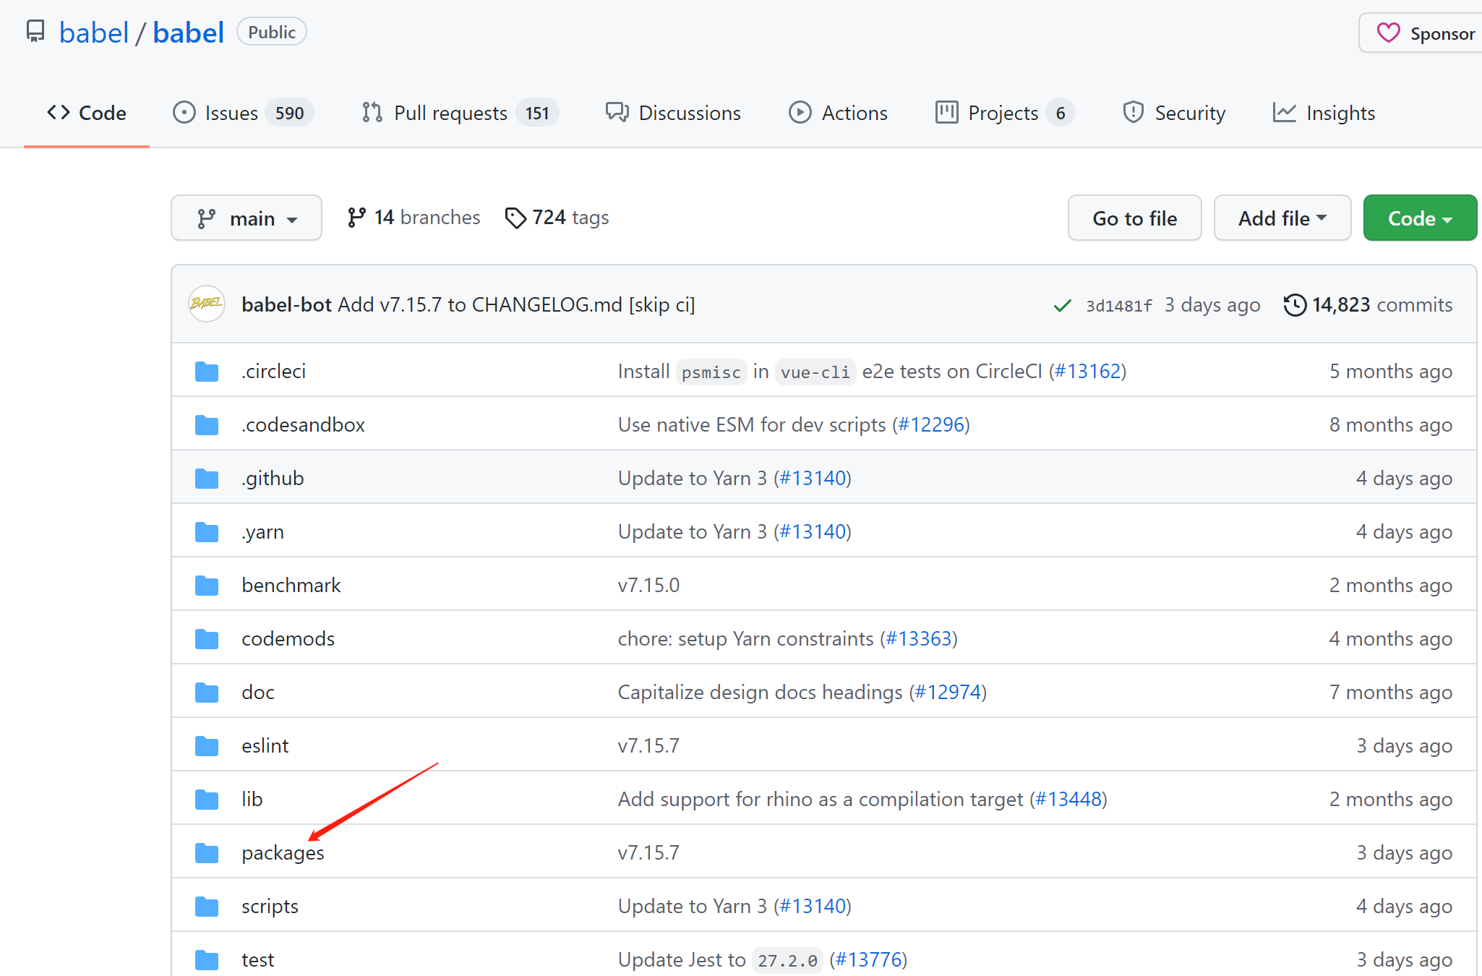Click the repository book icon
1482x976 pixels.
35,32
